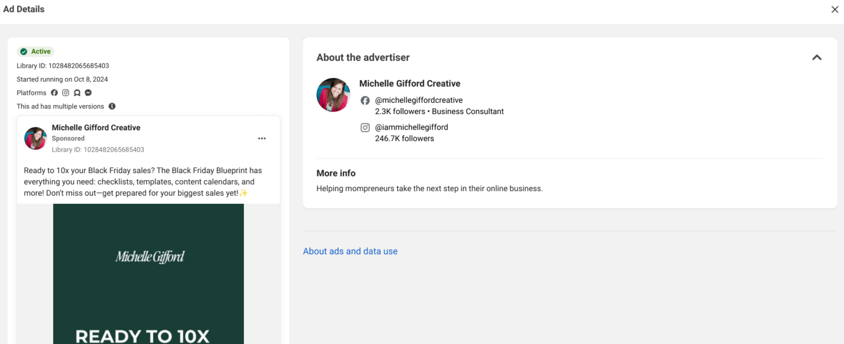Open About ads and data use
This screenshot has height=344, width=844.
point(350,251)
